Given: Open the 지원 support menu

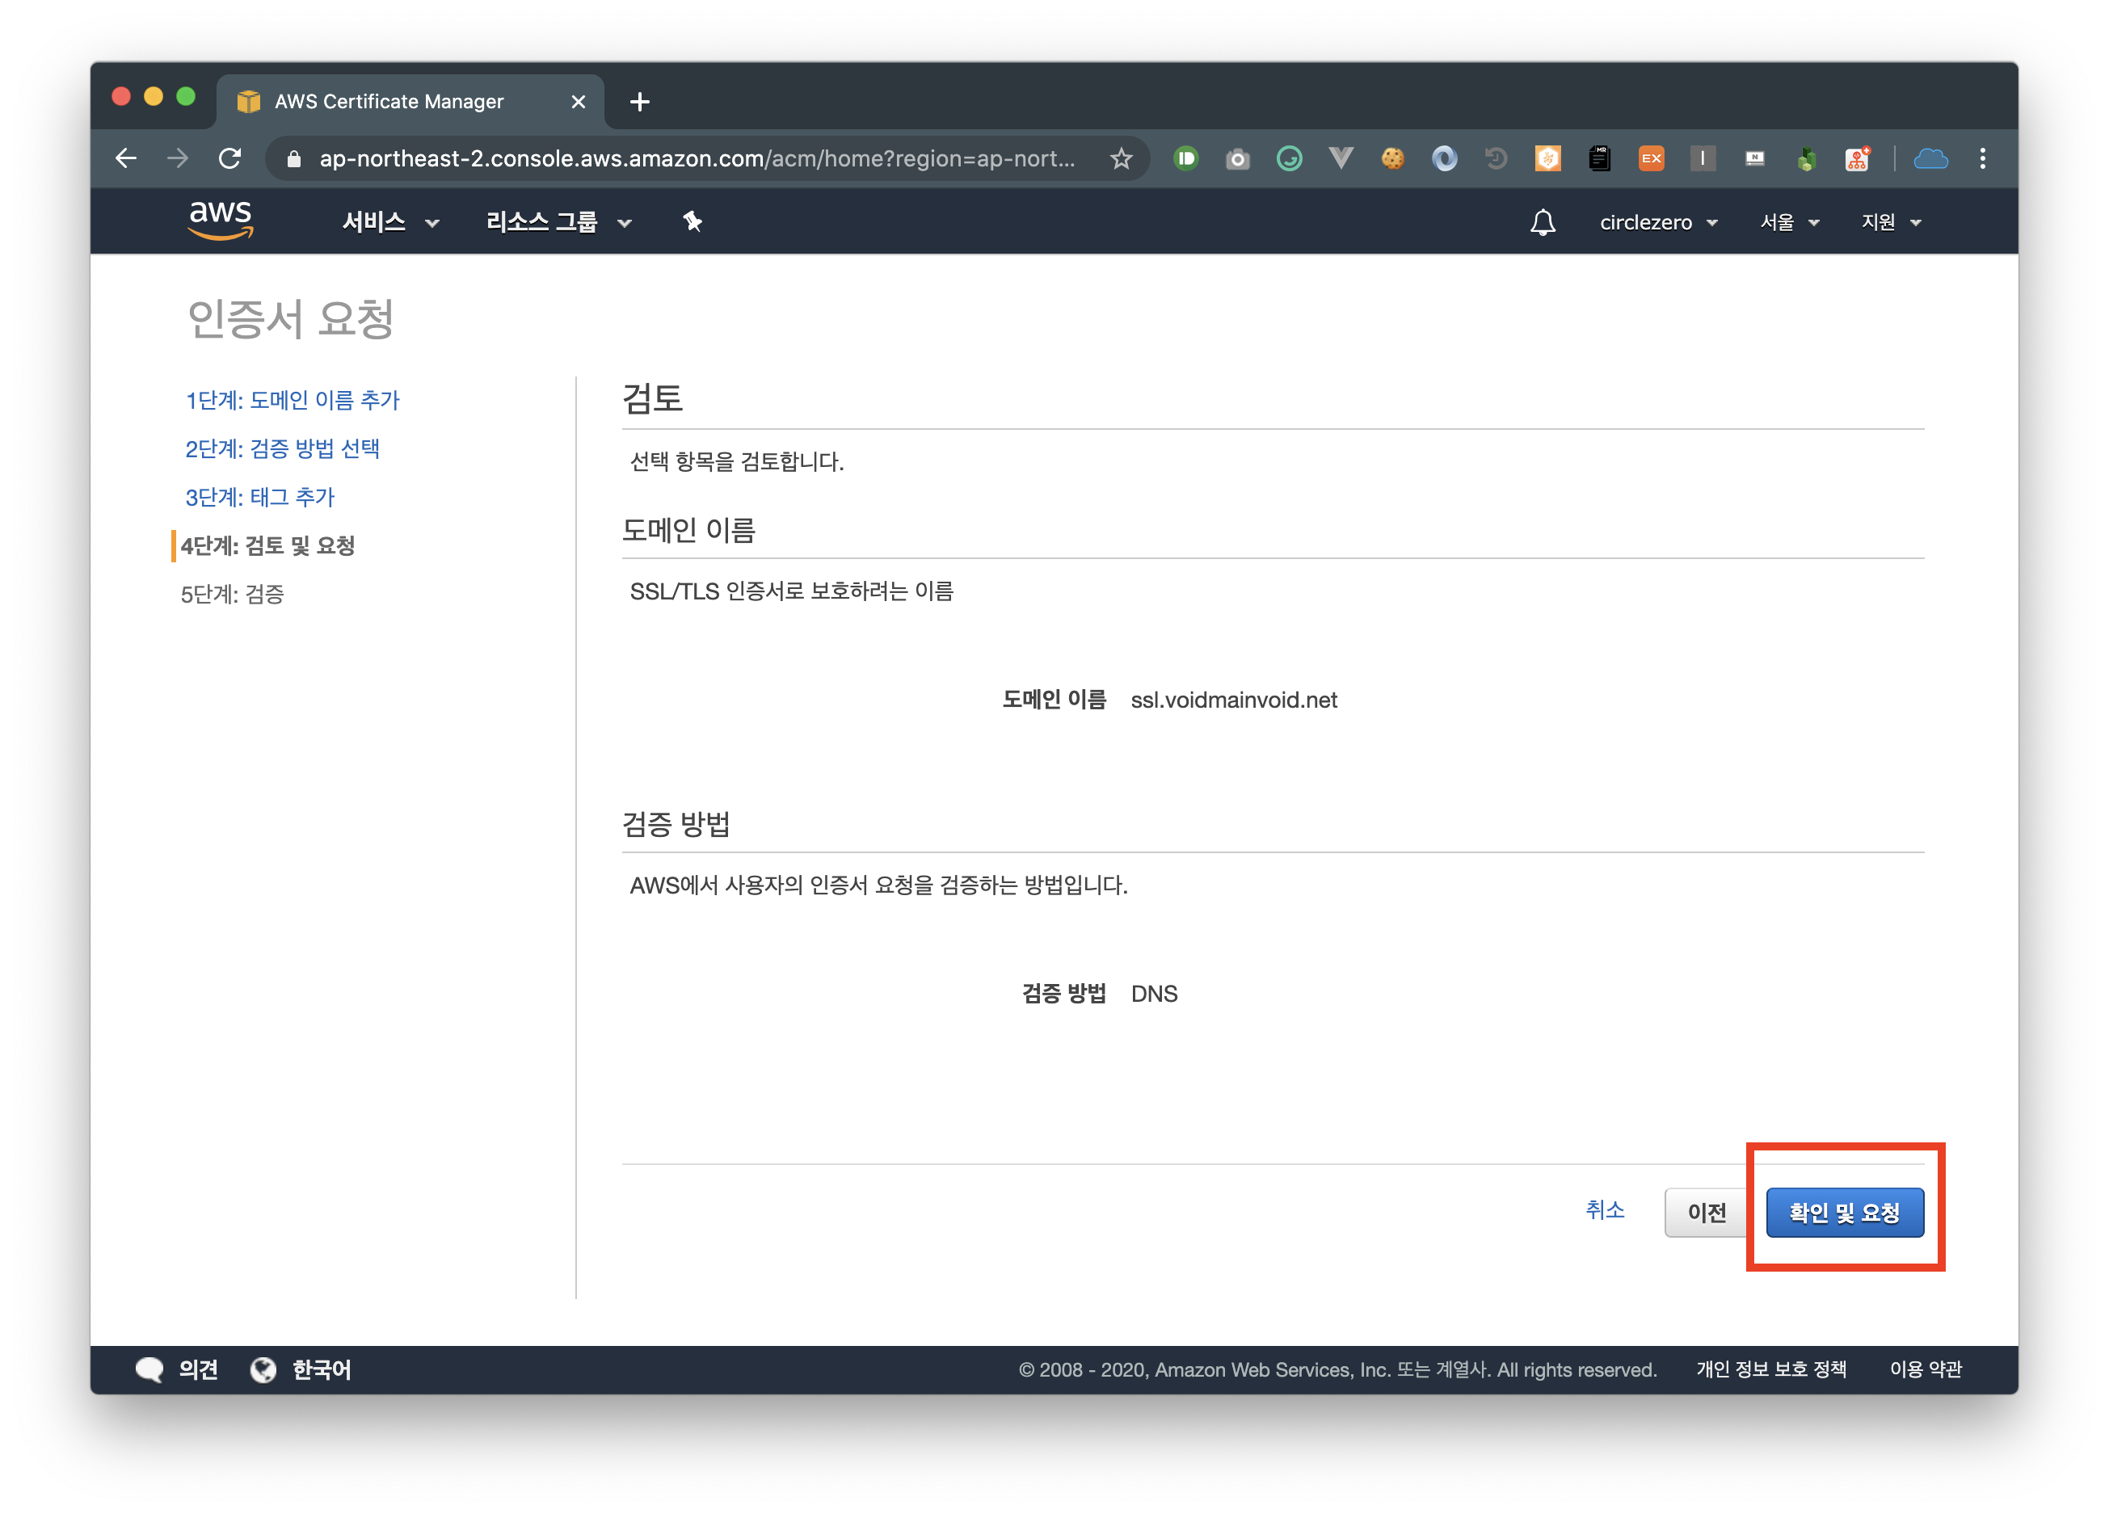Looking at the screenshot, I should click(1891, 222).
